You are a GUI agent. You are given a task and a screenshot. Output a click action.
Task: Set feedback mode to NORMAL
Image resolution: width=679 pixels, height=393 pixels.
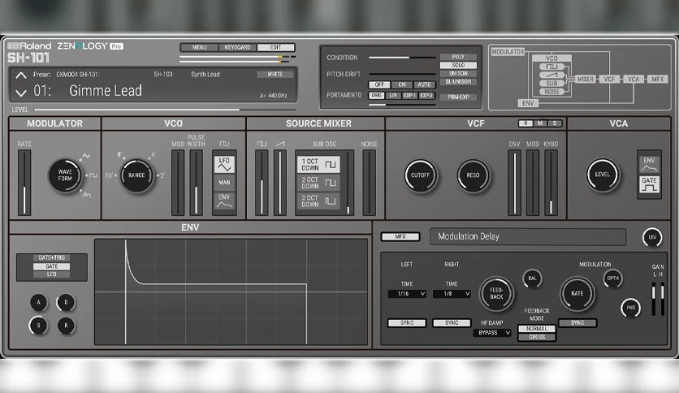pyautogui.click(x=537, y=329)
